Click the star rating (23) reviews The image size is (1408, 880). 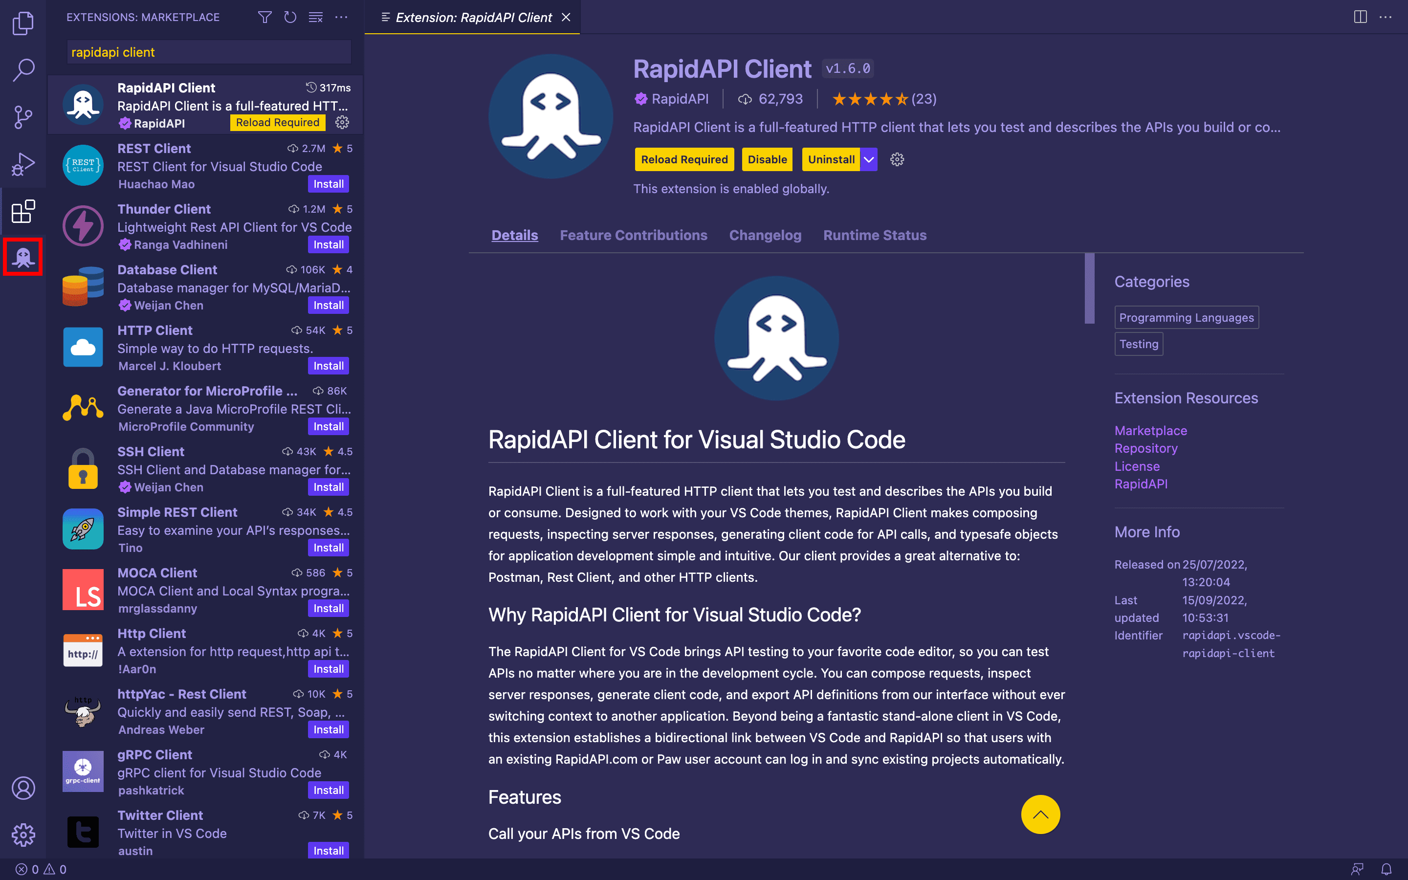coord(884,99)
